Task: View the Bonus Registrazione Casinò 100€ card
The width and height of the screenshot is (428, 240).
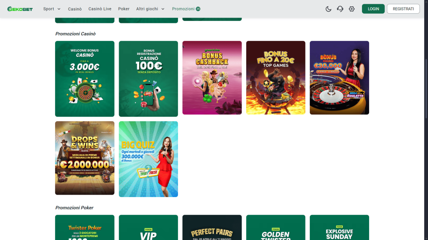Action: point(148,77)
